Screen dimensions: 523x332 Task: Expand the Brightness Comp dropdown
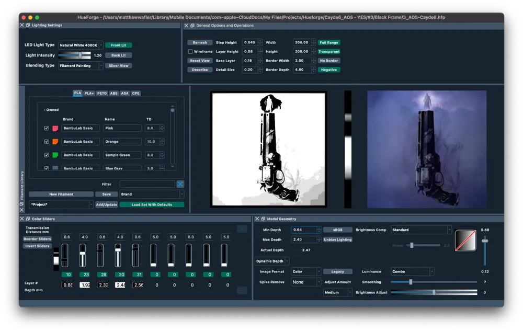tap(421, 230)
